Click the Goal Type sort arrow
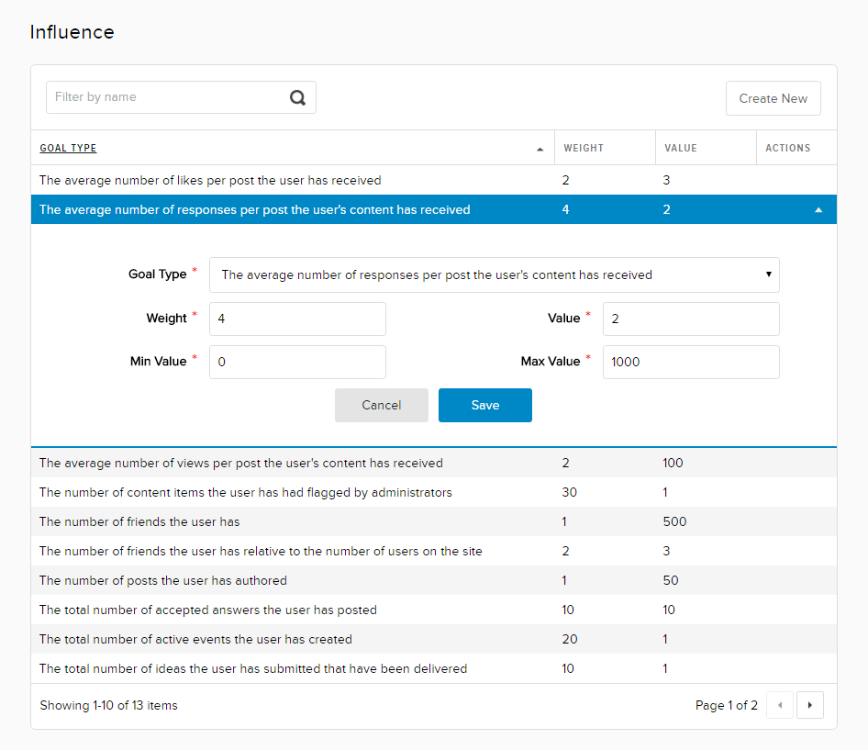This screenshot has height=750, width=868. (x=540, y=149)
